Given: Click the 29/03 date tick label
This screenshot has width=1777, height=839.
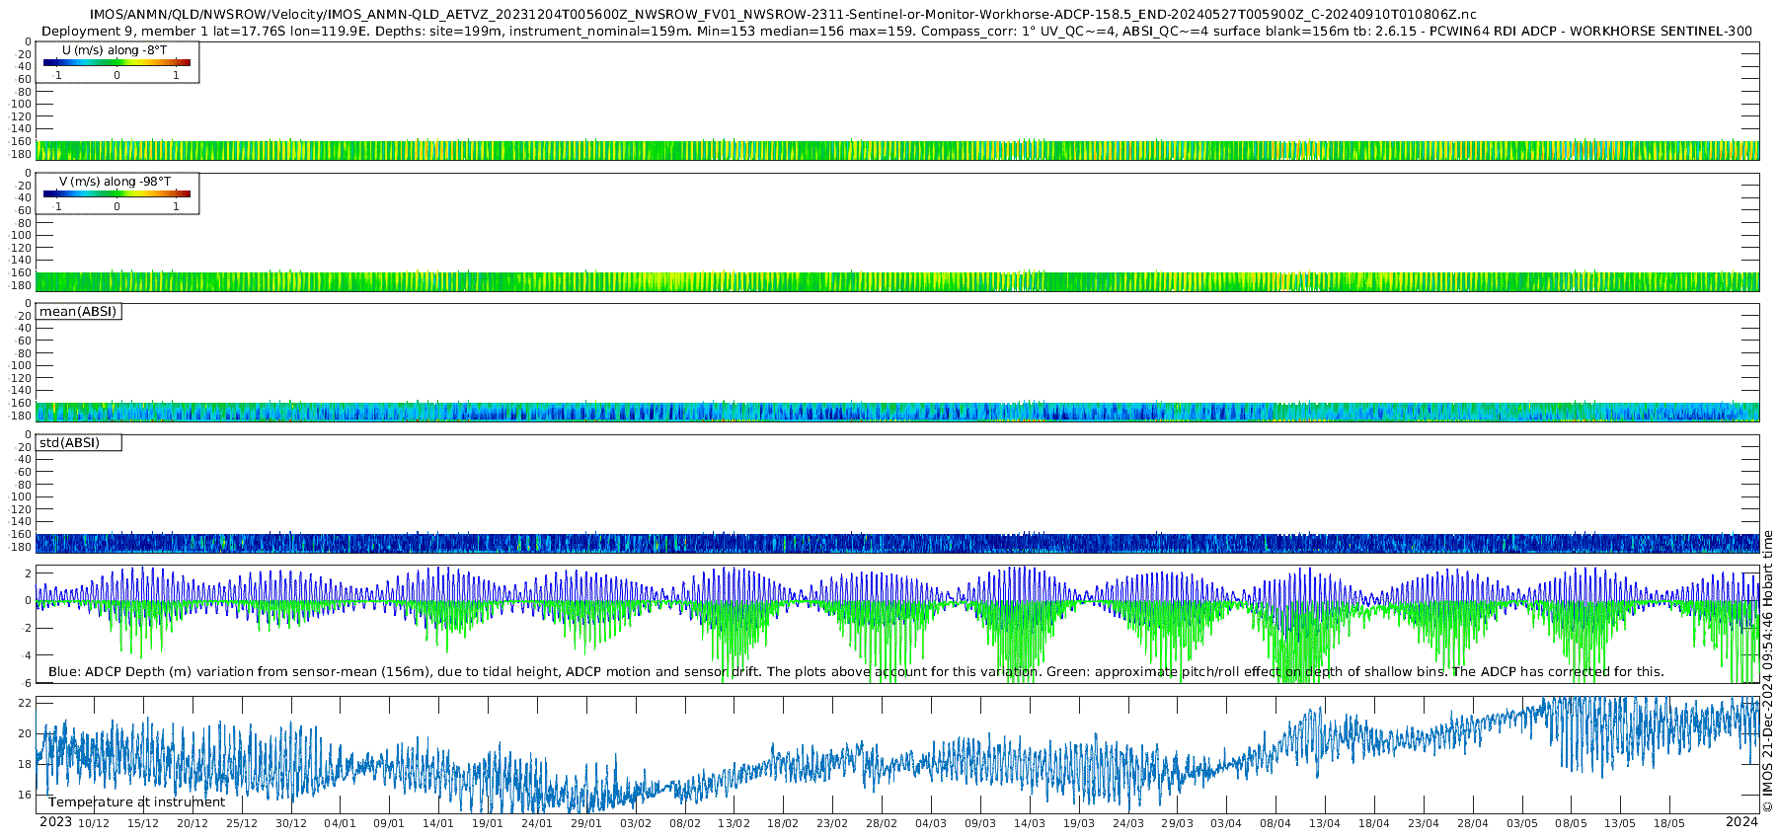Looking at the screenshot, I should (1177, 823).
